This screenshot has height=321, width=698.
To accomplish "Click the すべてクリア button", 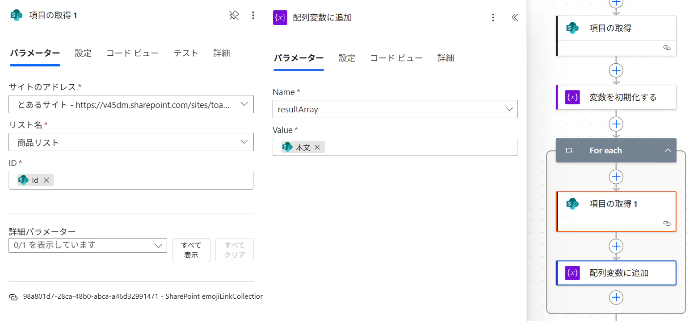I will pos(235,250).
